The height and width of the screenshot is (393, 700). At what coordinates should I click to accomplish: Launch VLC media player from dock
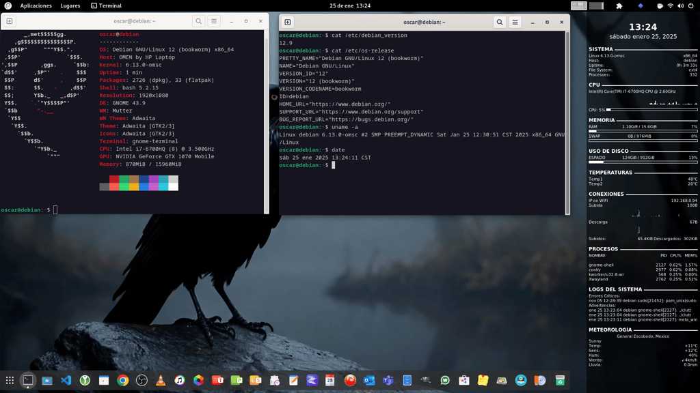161,380
